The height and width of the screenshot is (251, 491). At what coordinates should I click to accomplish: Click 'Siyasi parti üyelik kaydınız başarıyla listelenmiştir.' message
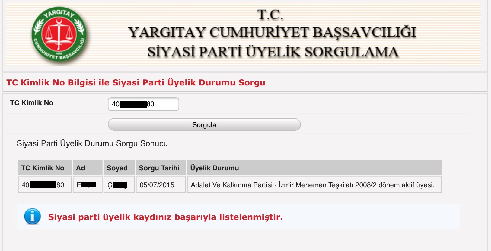pyautogui.click(x=165, y=217)
